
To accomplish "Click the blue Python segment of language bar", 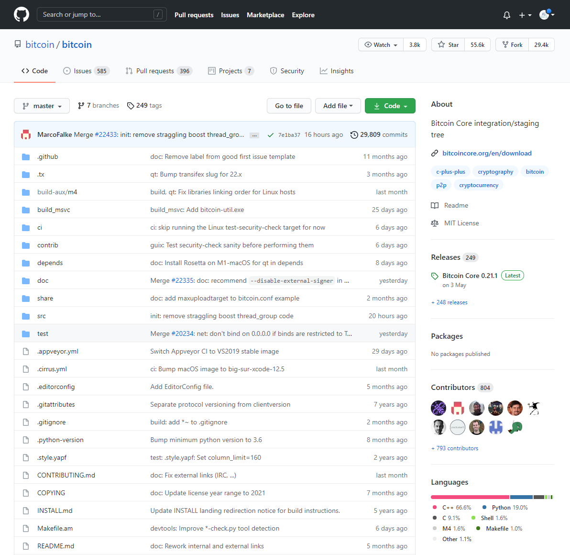I will 521,497.
